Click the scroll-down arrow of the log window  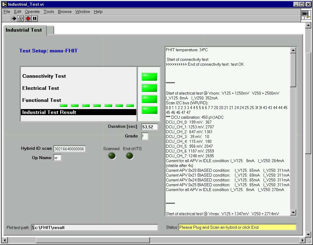293,213
